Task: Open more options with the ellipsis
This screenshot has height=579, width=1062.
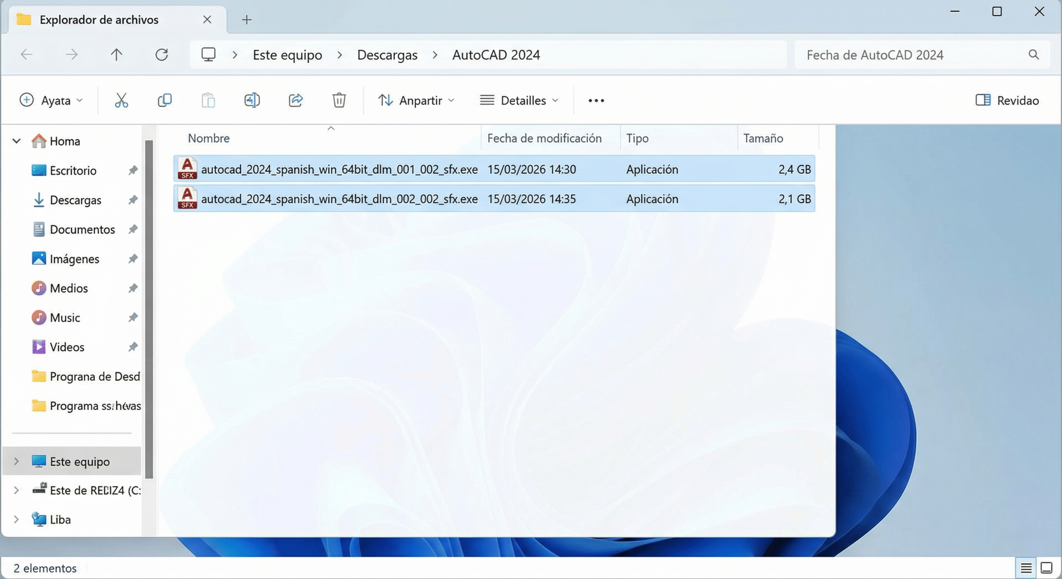Action: [596, 100]
